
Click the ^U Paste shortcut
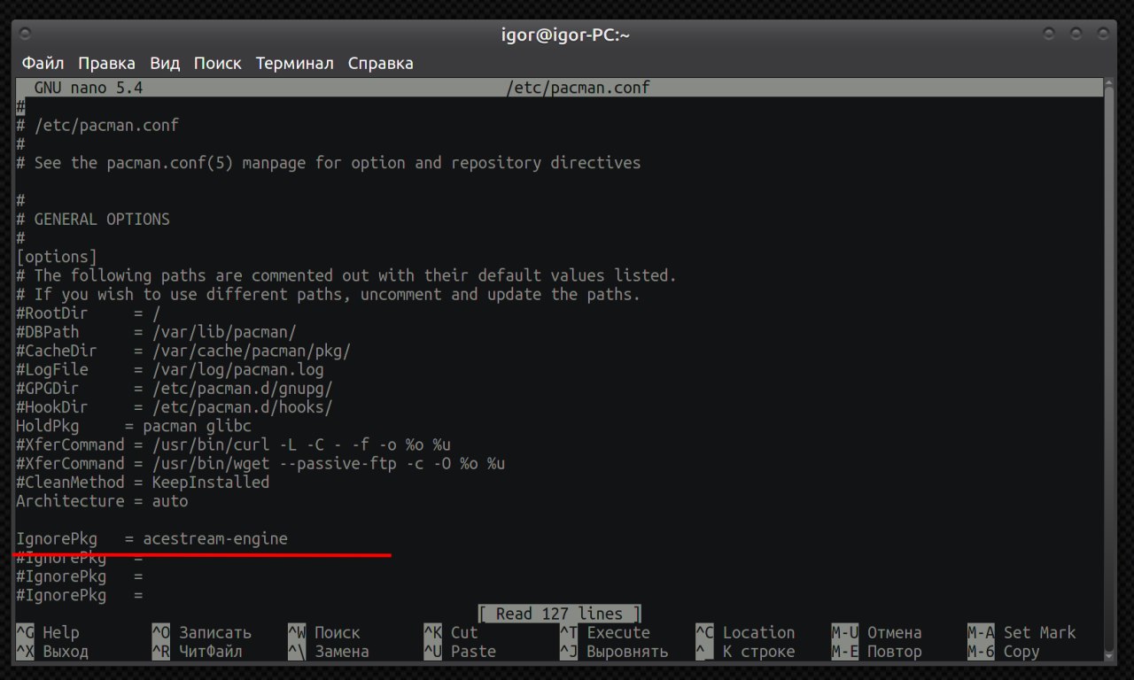(460, 652)
